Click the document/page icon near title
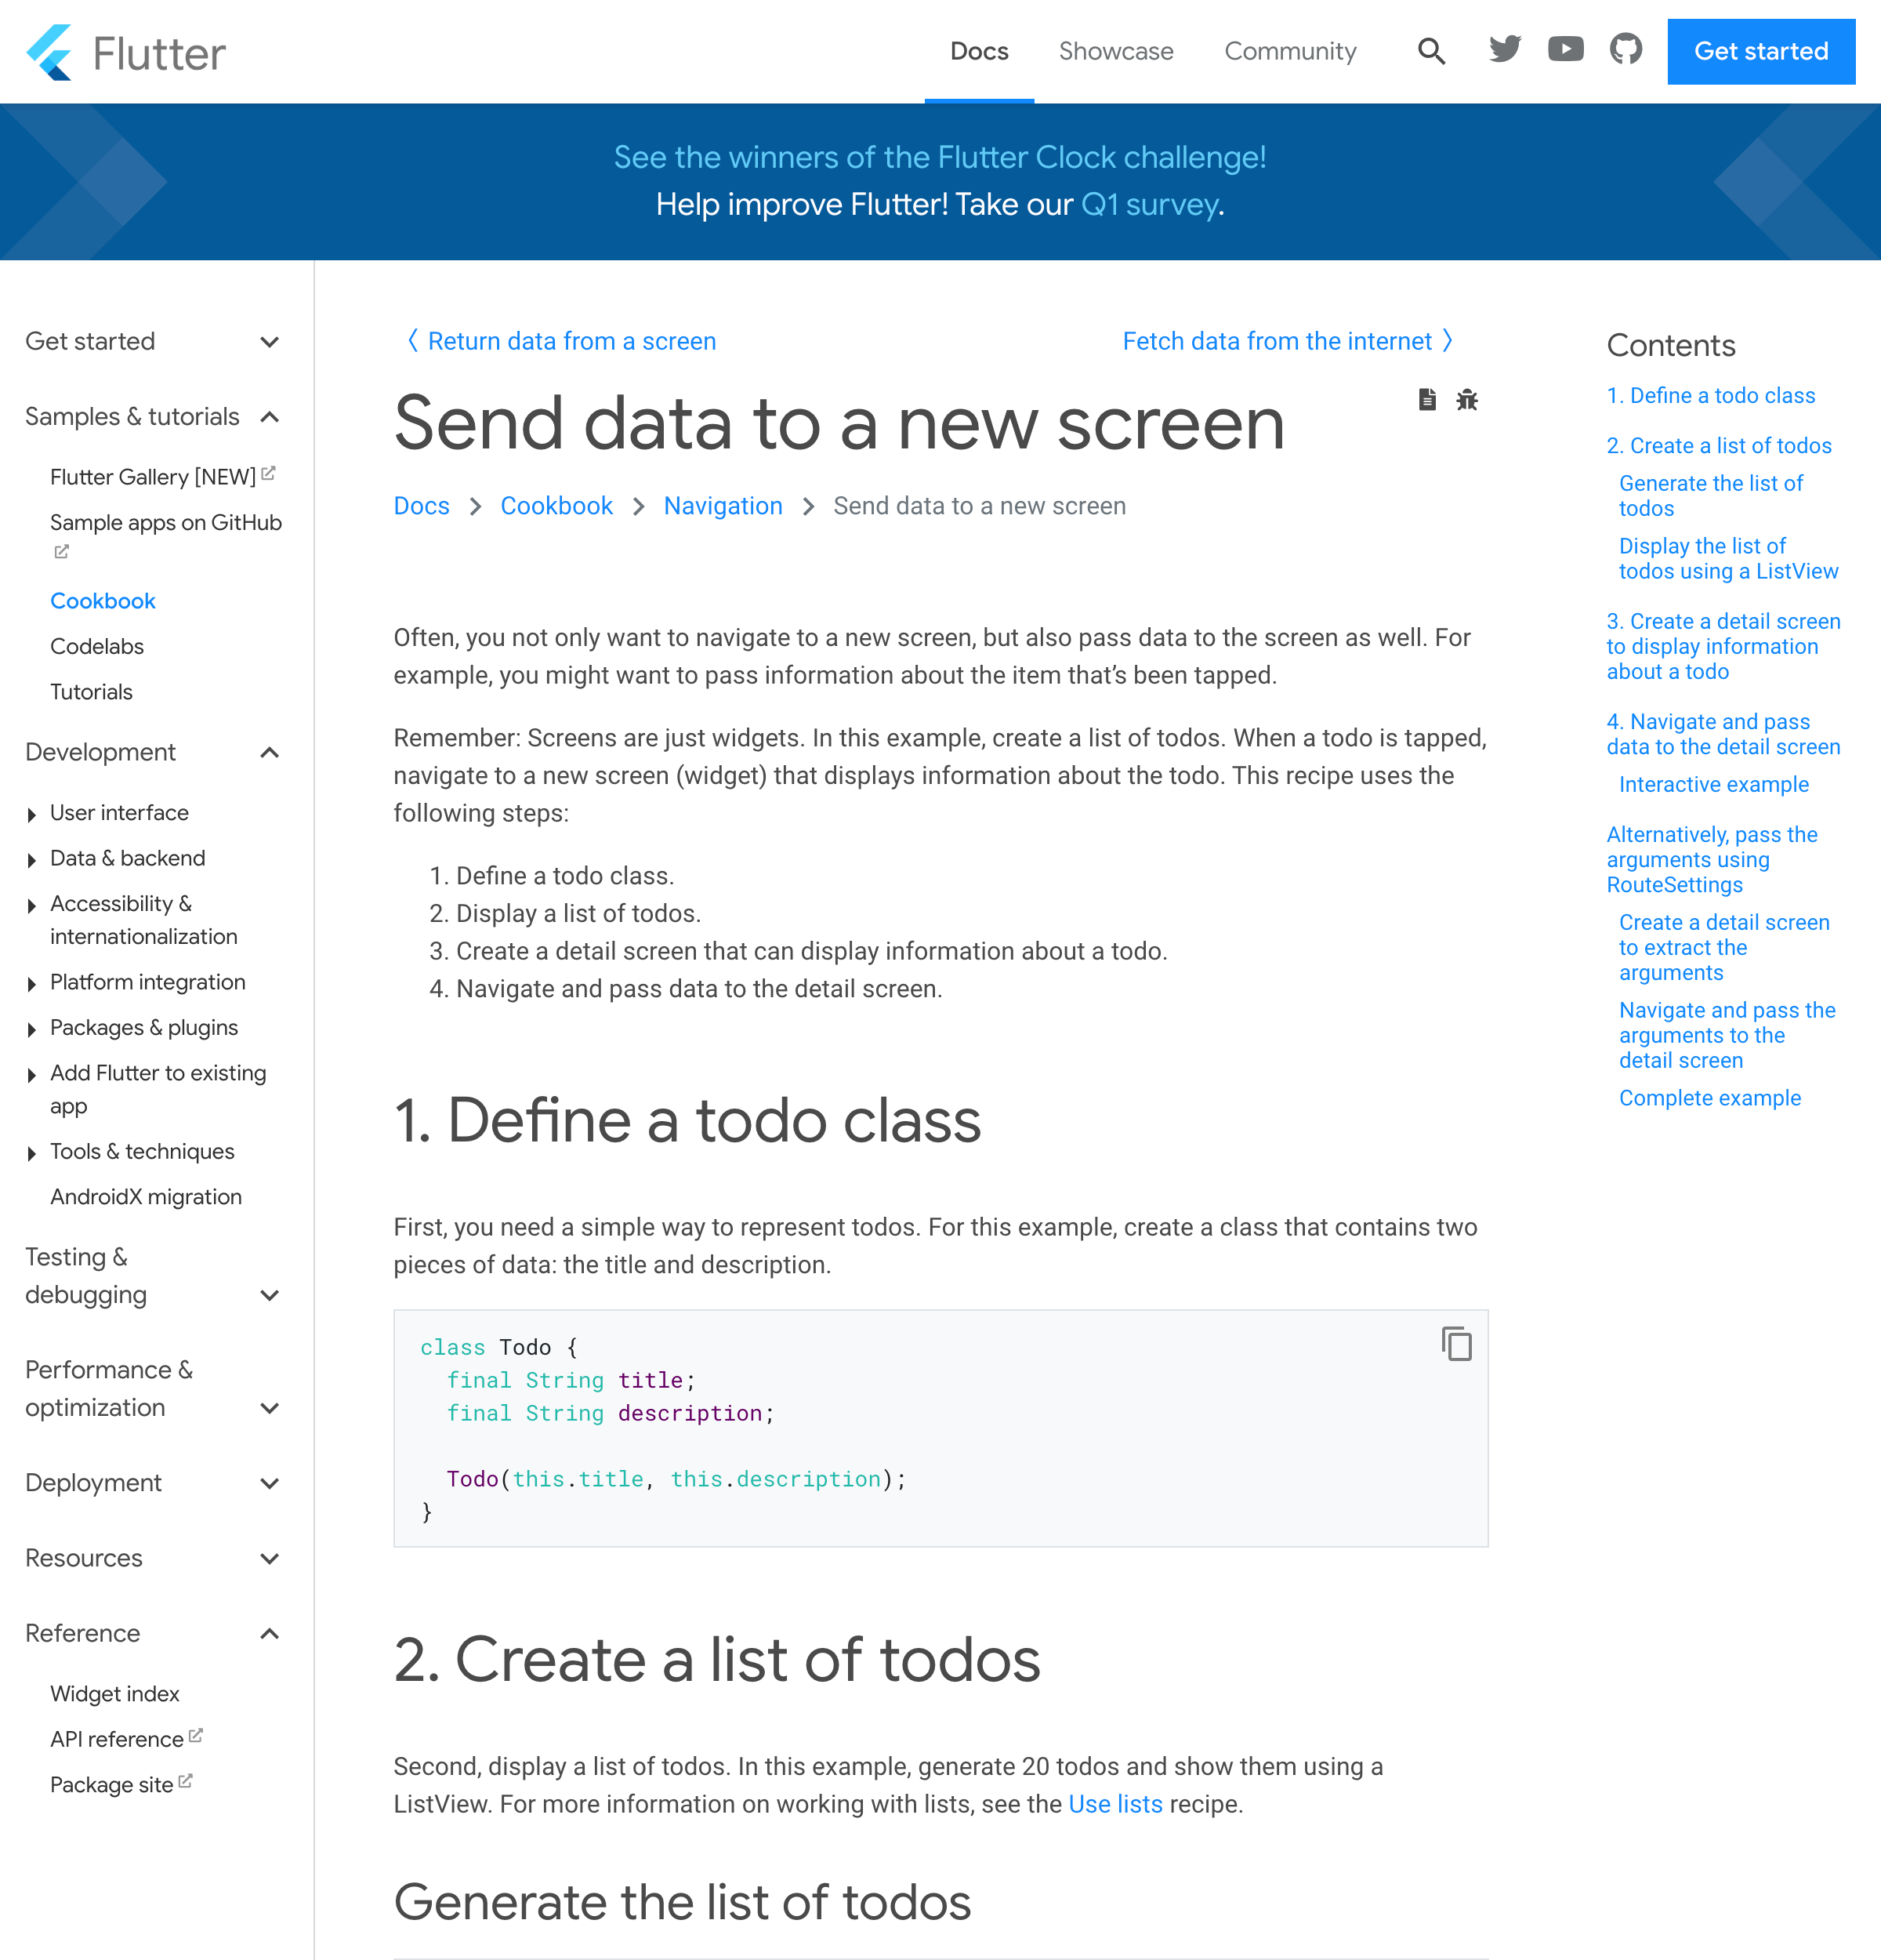This screenshot has height=1960, width=1881. point(1426,399)
